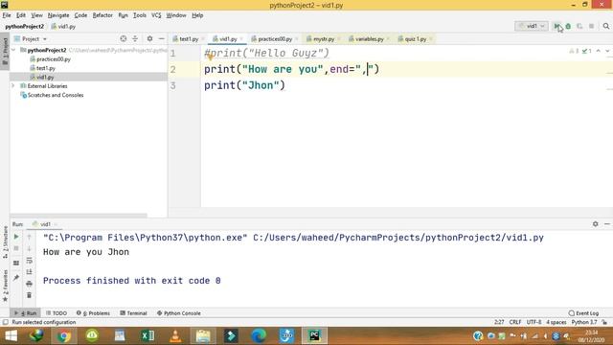Expand the External Libraries node
This screenshot has height=345, width=613.
pos(13,85)
